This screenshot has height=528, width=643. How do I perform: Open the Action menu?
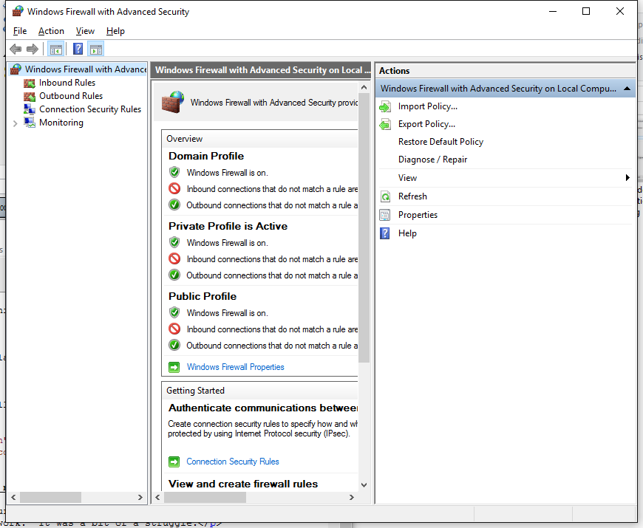click(x=51, y=31)
